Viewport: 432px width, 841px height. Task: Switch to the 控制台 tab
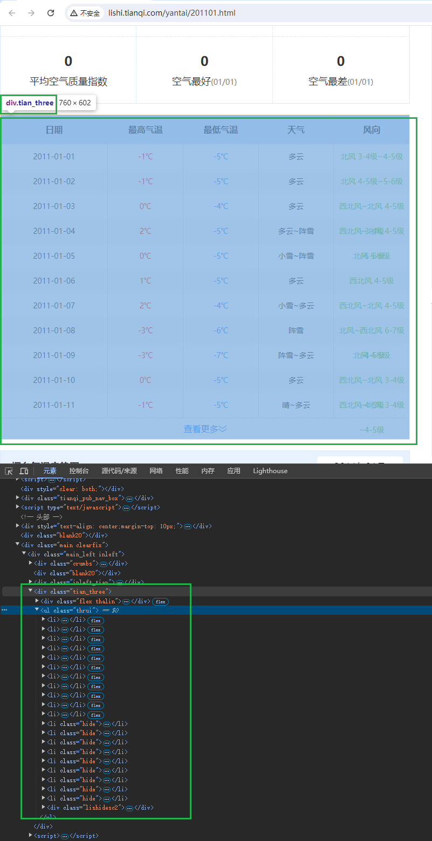click(x=79, y=471)
